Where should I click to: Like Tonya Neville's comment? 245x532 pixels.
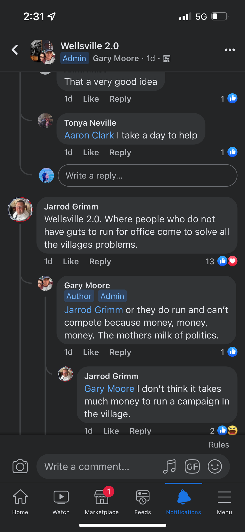pyautogui.click(x=91, y=152)
